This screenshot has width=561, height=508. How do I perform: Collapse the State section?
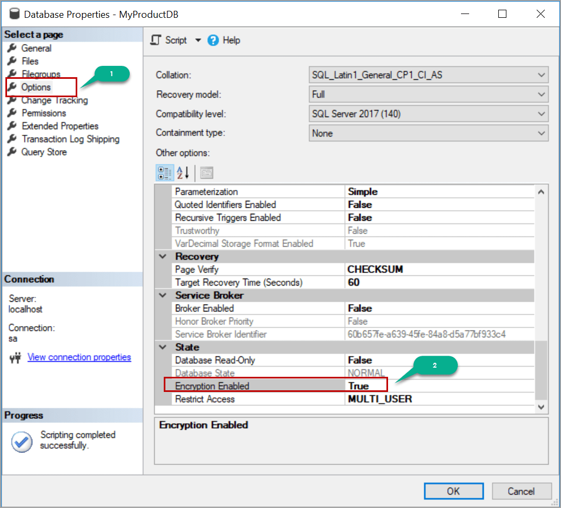[164, 347]
